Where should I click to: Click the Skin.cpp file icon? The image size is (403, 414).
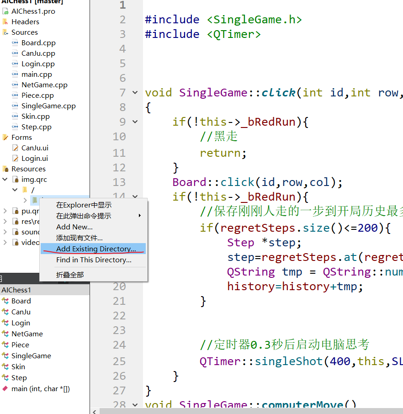point(15,117)
